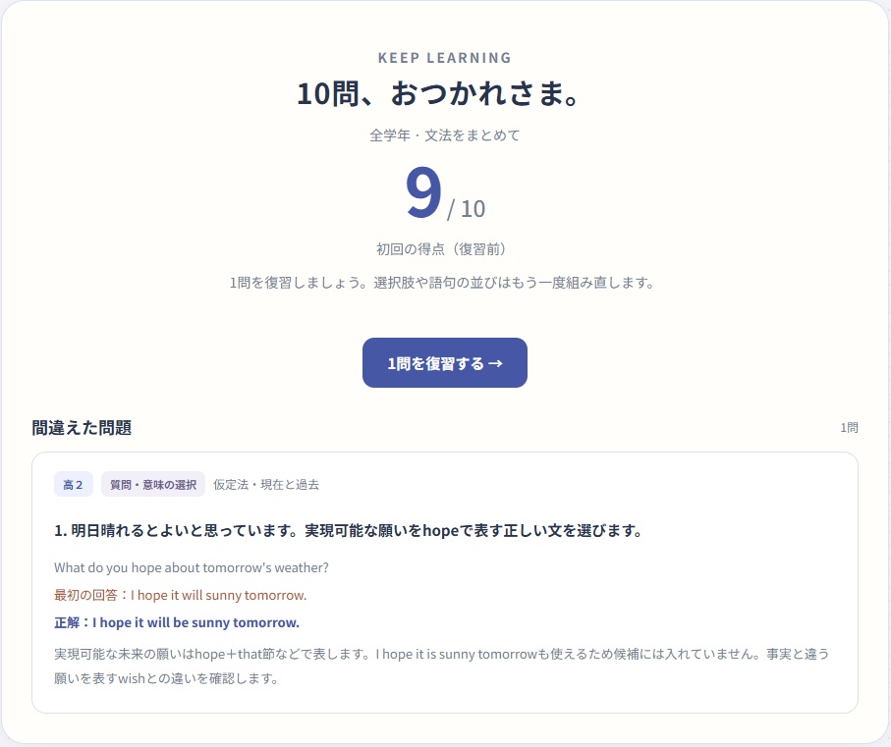Click the What do you hope prompt

click(192, 567)
